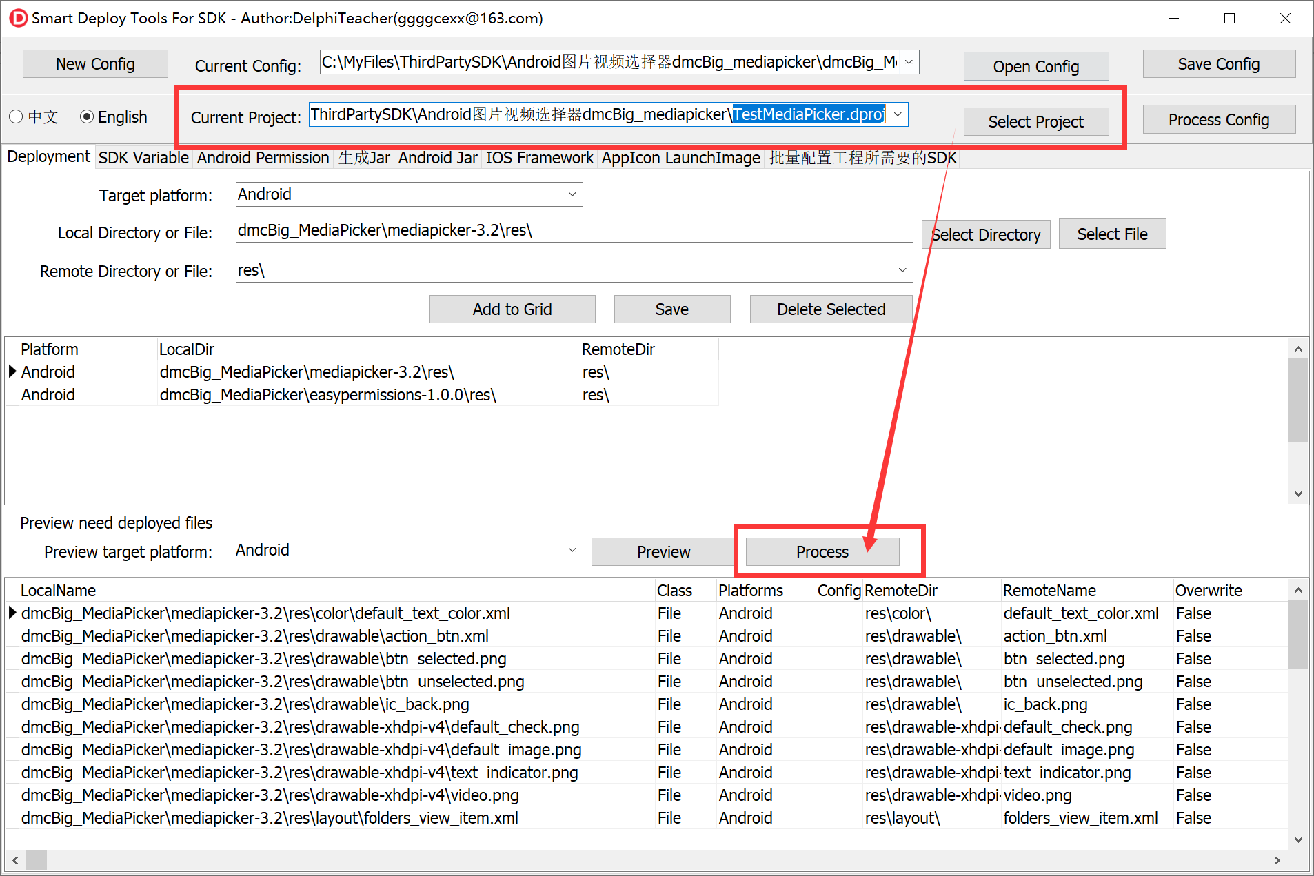Click the Save Config button
This screenshot has width=1314, height=876.
tap(1219, 64)
